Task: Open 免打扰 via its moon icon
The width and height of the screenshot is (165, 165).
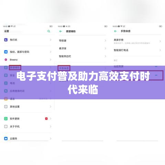Action: point(6,40)
